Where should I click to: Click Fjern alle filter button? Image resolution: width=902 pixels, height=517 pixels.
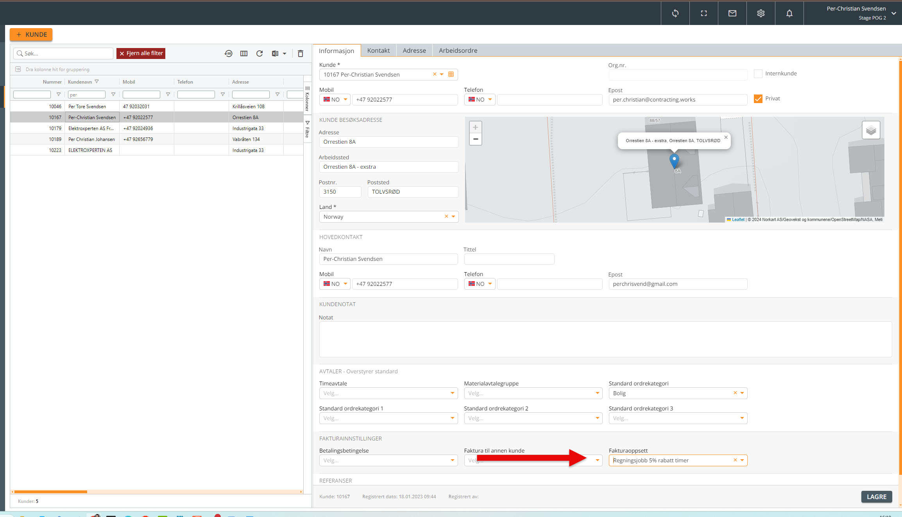141,53
